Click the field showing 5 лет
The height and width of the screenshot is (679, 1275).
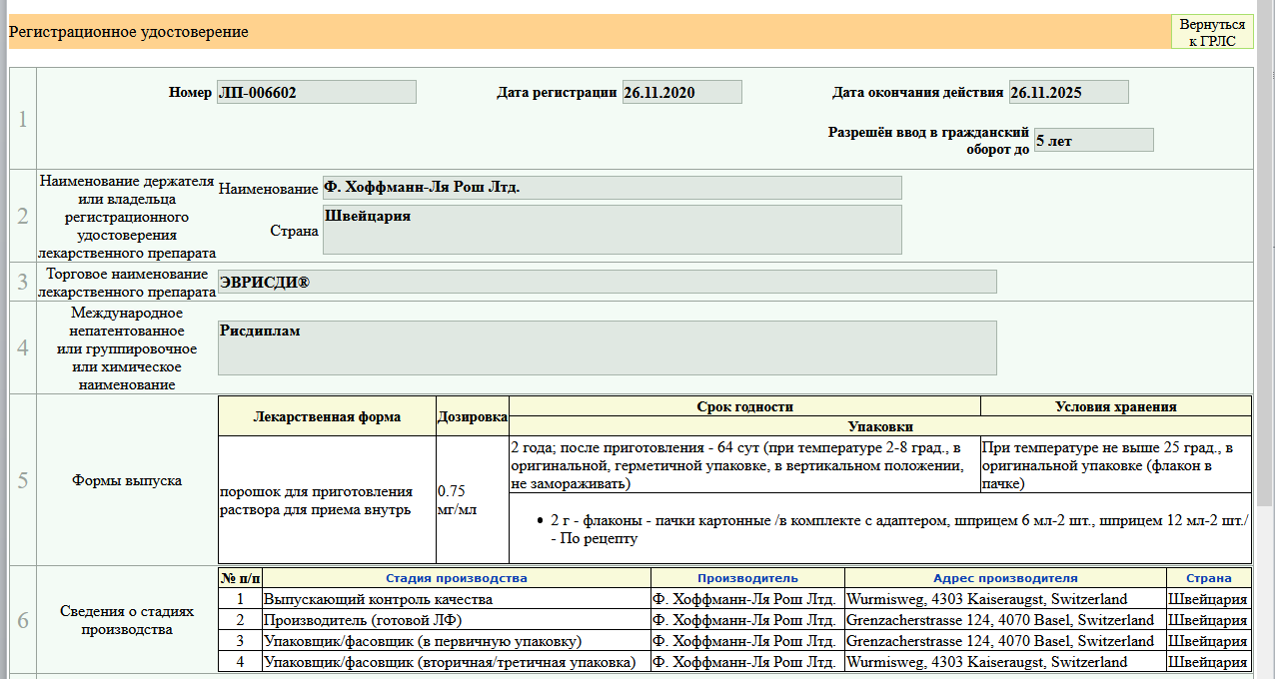pos(1093,141)
